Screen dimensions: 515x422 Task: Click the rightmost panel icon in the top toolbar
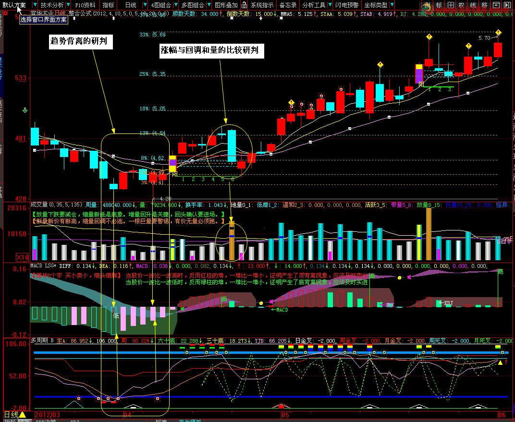[507, 5]
